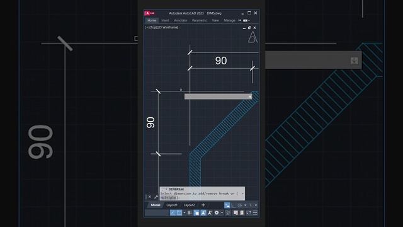Screen dimensions: 403x227
Task: Click the [-][Top][2D Wireframe] viewport controls label
Action: 162,27
